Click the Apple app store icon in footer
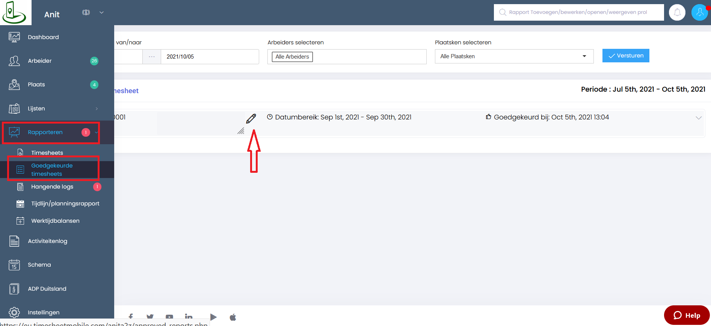The width and height of the screenshot is (711, 326). 233,317
